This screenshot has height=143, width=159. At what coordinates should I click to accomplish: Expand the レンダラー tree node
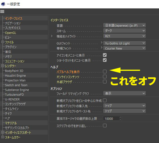coord(3,66)
